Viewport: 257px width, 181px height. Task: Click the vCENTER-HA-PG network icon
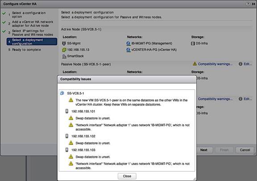coord(128,50)
